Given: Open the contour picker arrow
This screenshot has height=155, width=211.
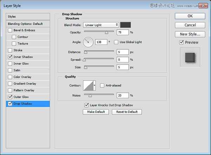Looking at the screenshot, I should tap(95, 85).
